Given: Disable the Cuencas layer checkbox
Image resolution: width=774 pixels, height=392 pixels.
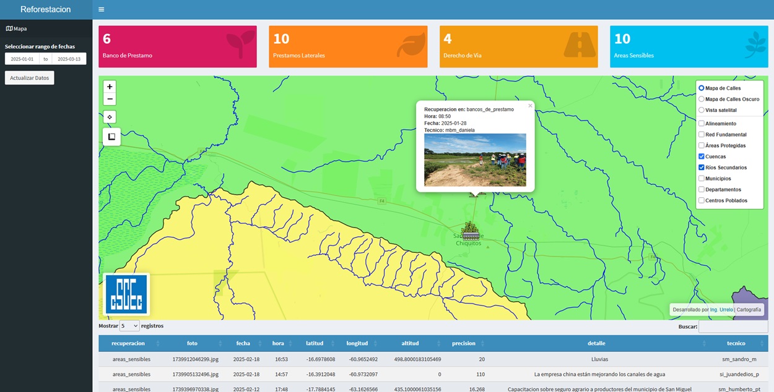Looking at the screenshot, I should (702, 156).
